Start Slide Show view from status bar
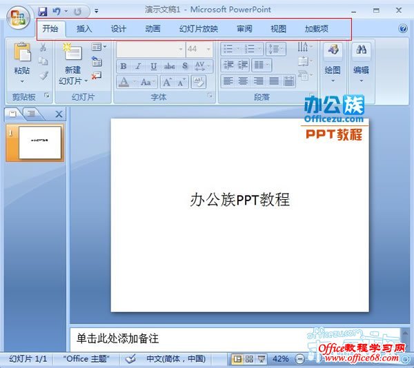414x368 pixels. click(x=261, y=359)
